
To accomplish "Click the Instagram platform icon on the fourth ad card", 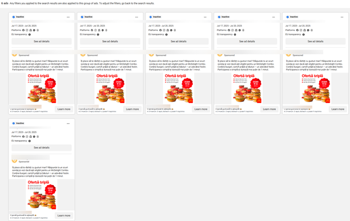I will point(233,30).
